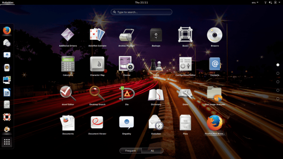Open Files from the app grid

[x=185, y=123]
